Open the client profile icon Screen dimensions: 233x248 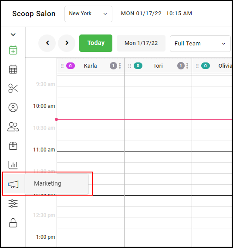coord(13,107)
